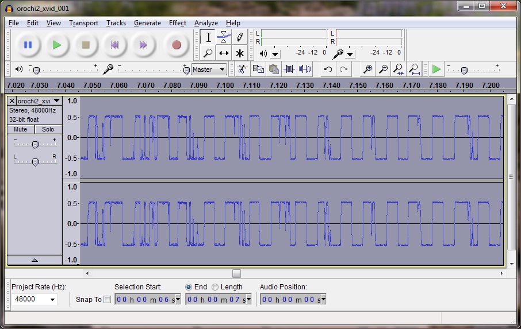Open the End time format dropdown
The height and width of the screenshot is (329, 521).
pyautogui.click(x=248, y=300)
